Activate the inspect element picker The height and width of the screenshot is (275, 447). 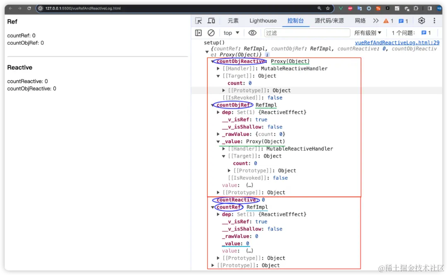[198, 21]
